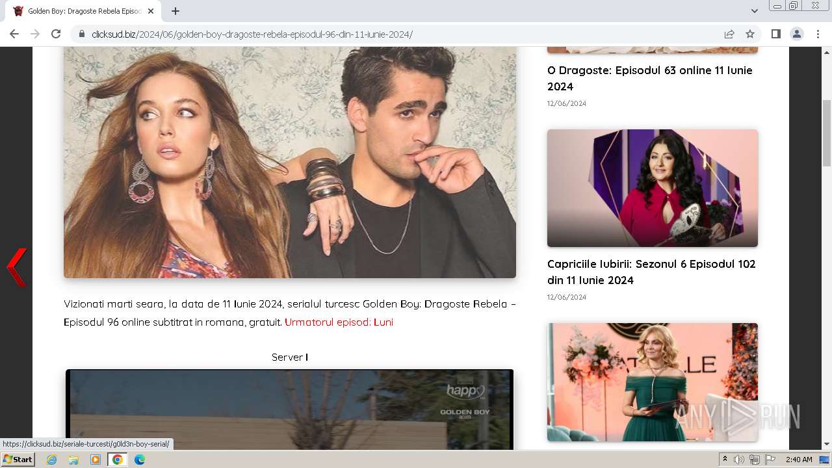Follow the red 'Urmatorul episod: Luni' link

[x=339, y=322]
